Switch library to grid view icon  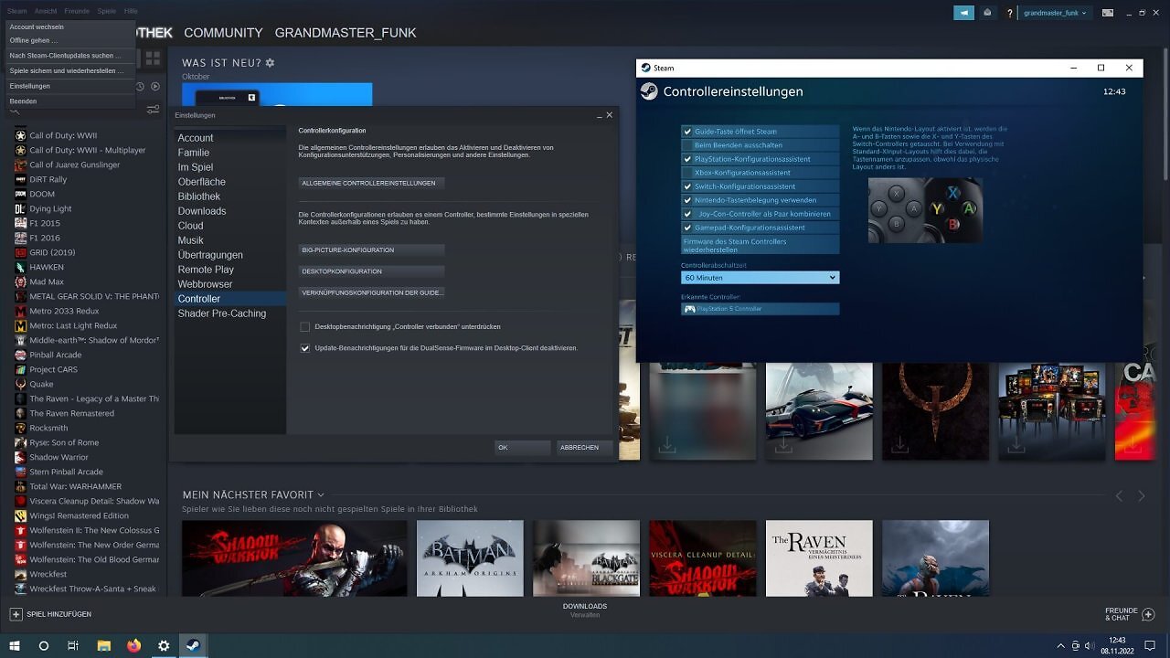click(153, 58)
